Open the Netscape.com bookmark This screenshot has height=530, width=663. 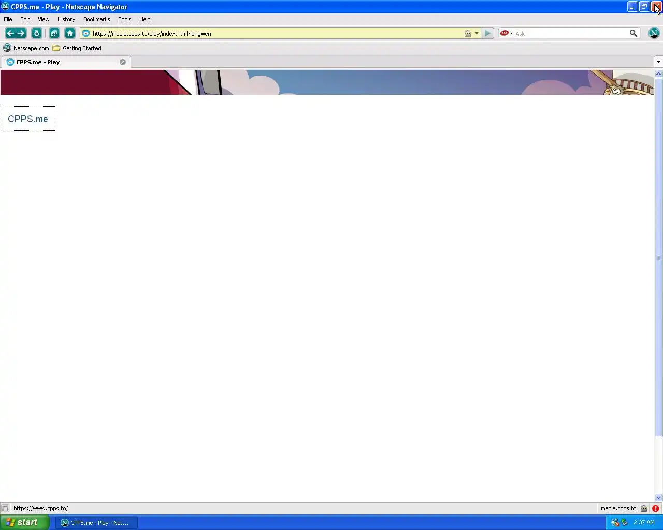tap(26, 48)
